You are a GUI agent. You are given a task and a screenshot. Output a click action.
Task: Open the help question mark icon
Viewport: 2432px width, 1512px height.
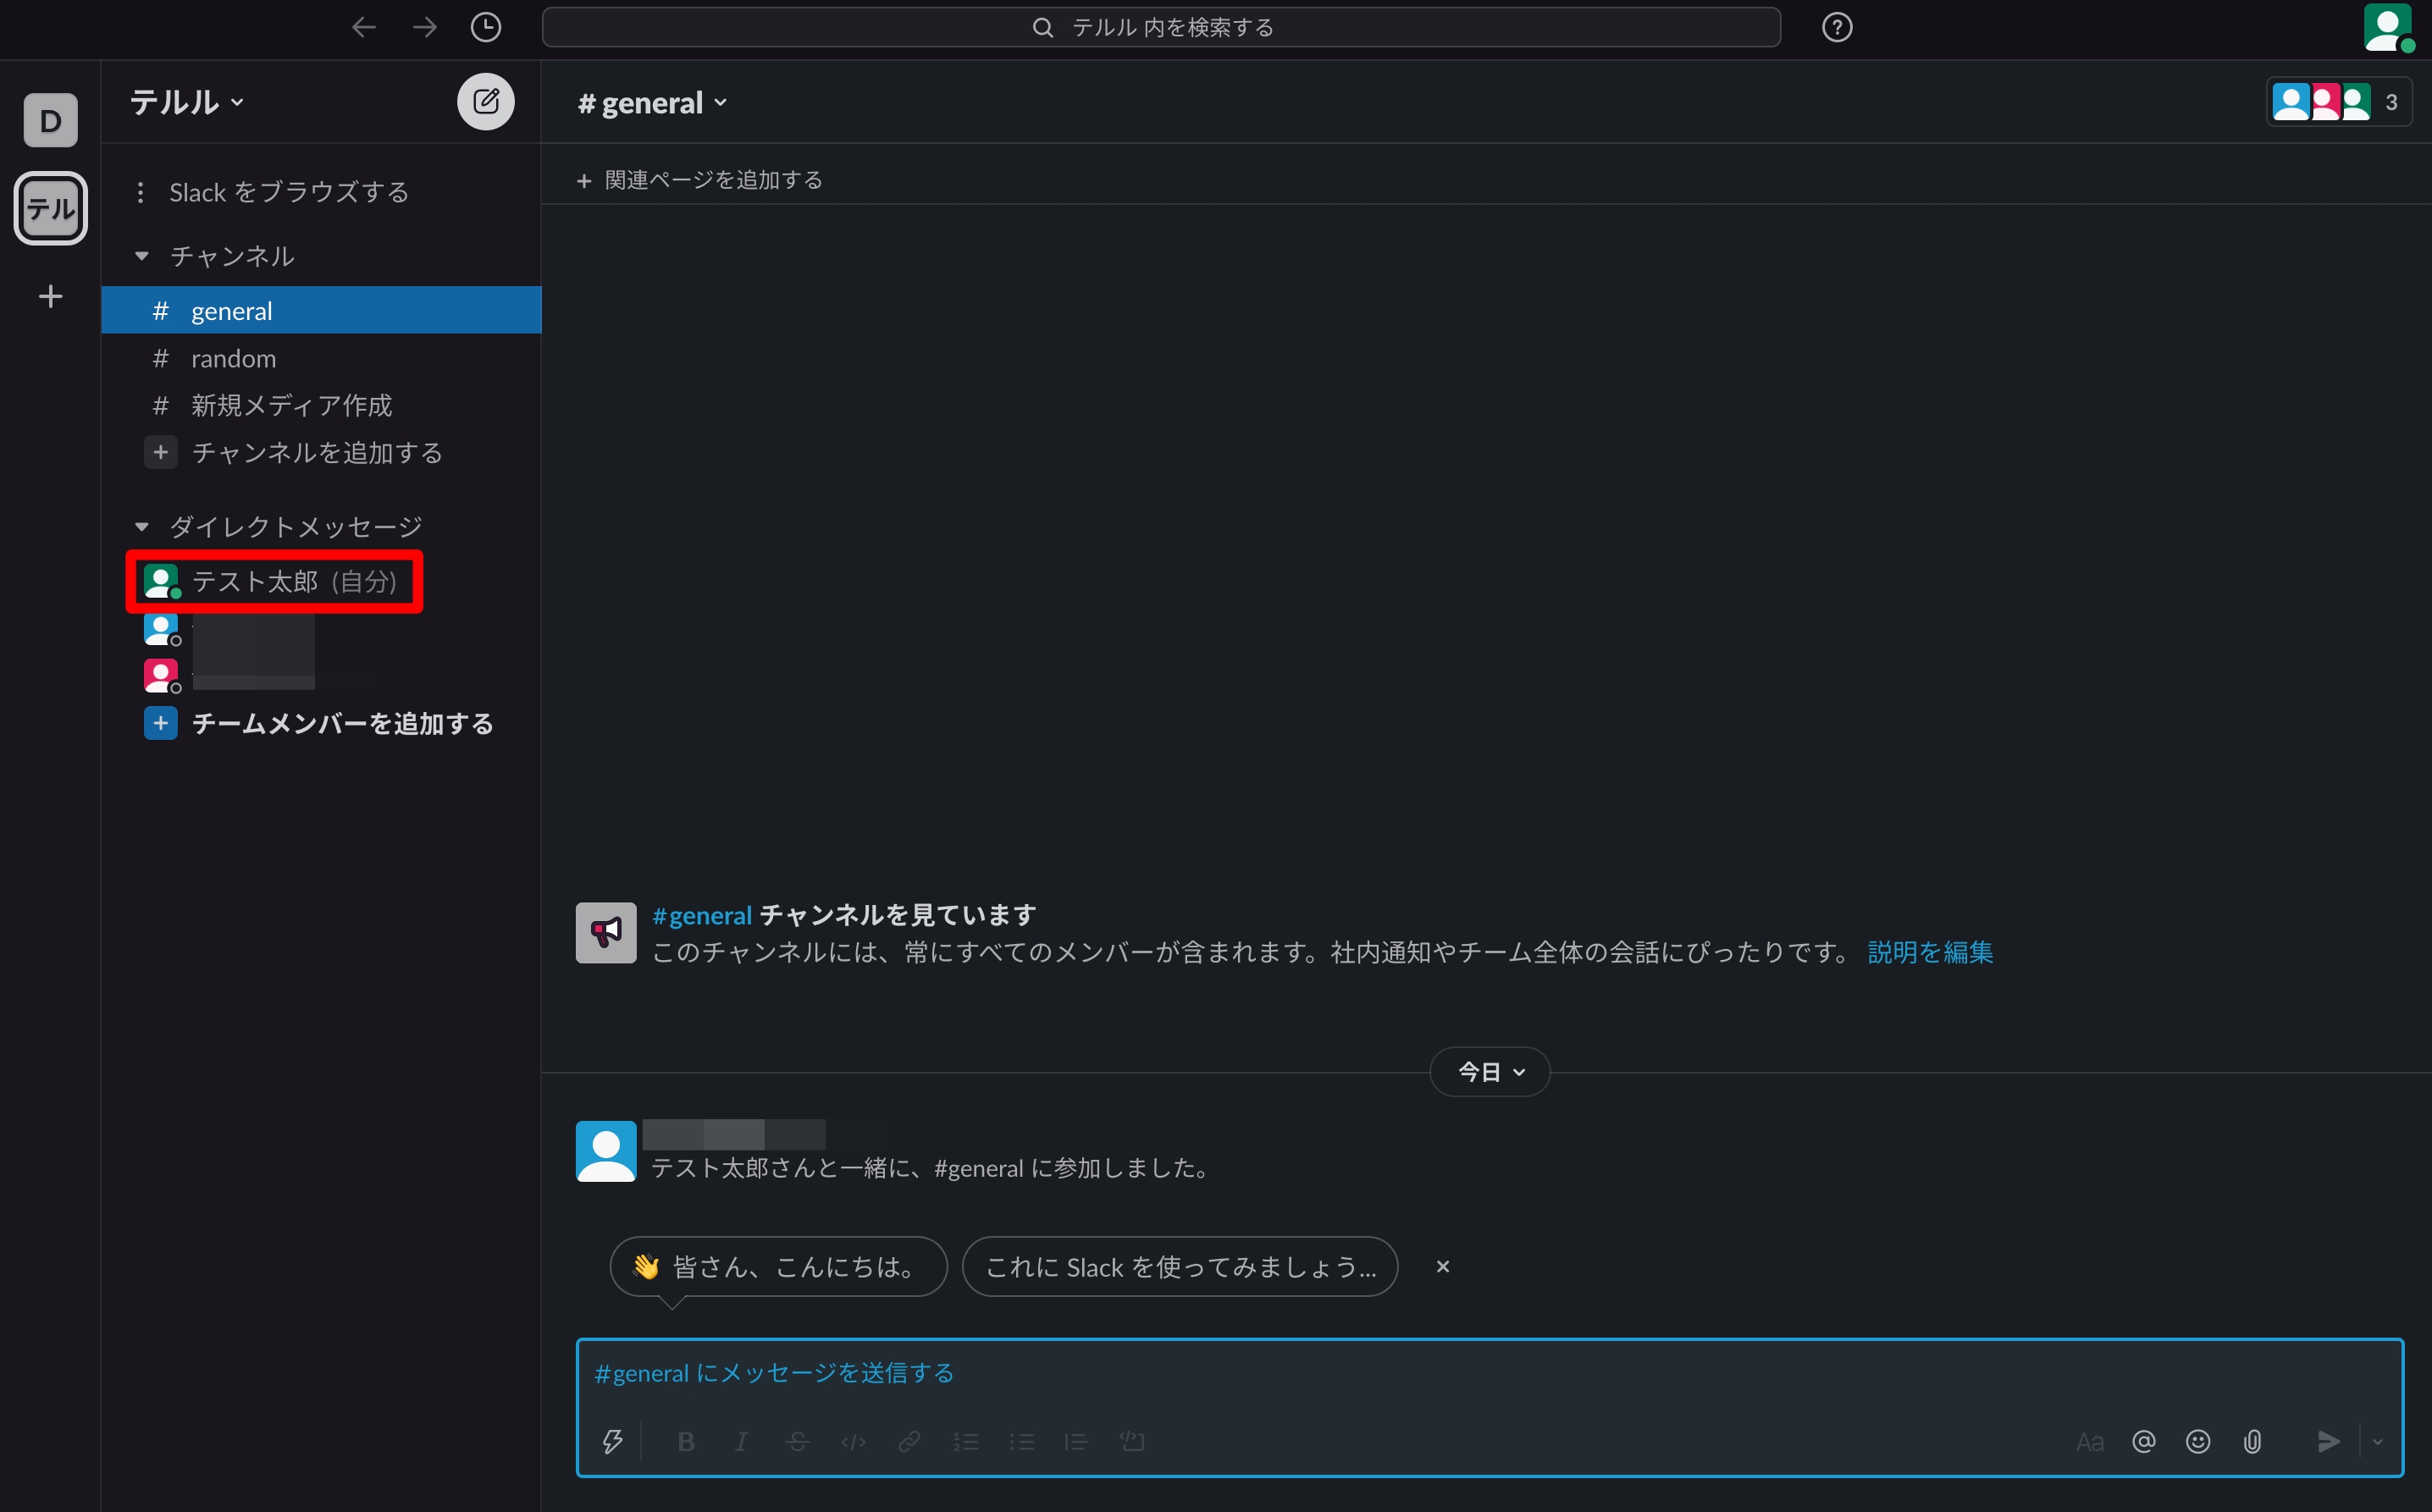click(x=1837, y=27)
